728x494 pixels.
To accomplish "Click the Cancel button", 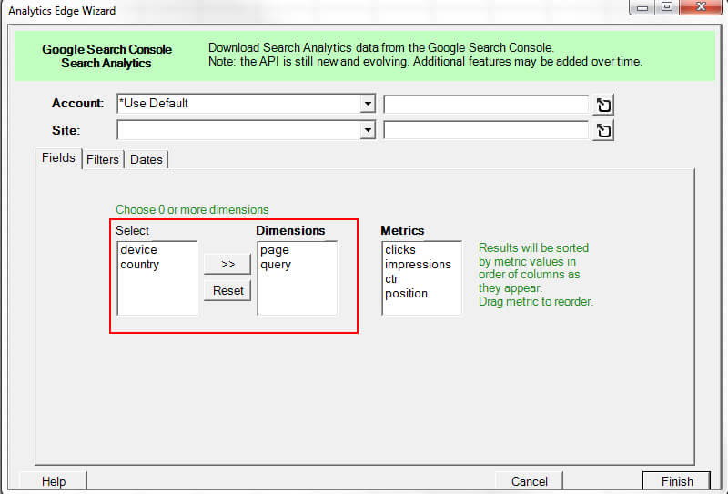I will (530, 481).
